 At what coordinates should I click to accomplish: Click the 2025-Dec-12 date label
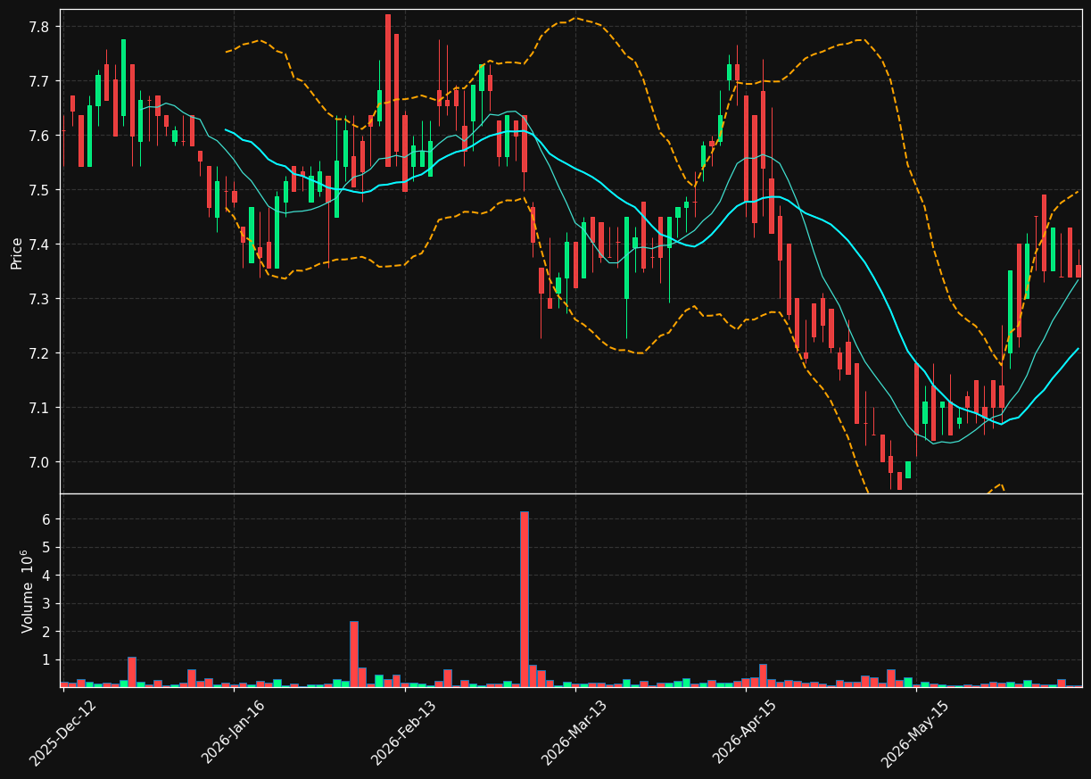pyautogui.click(x=62, y=733)
